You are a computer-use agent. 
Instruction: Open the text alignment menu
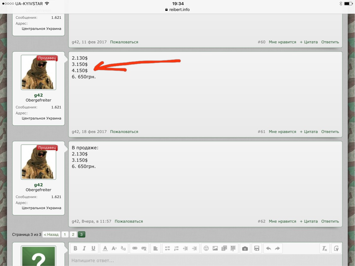click(x=156, y=248)
